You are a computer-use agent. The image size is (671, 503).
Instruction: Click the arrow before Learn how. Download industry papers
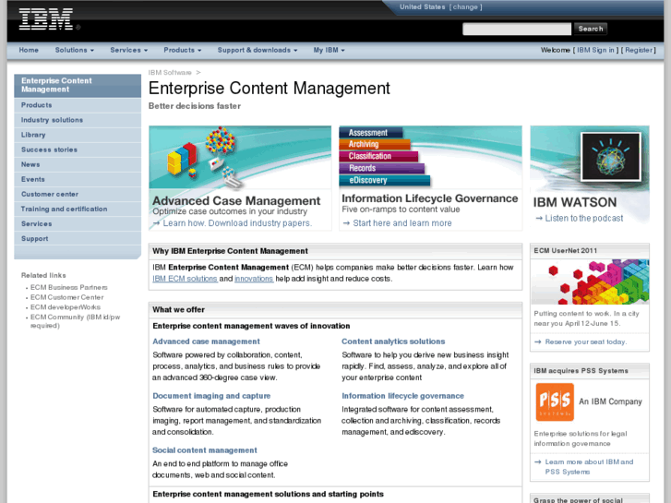(x=157, y=223)
